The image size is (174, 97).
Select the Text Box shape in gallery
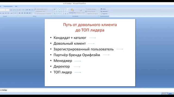(x=55, y=9)
